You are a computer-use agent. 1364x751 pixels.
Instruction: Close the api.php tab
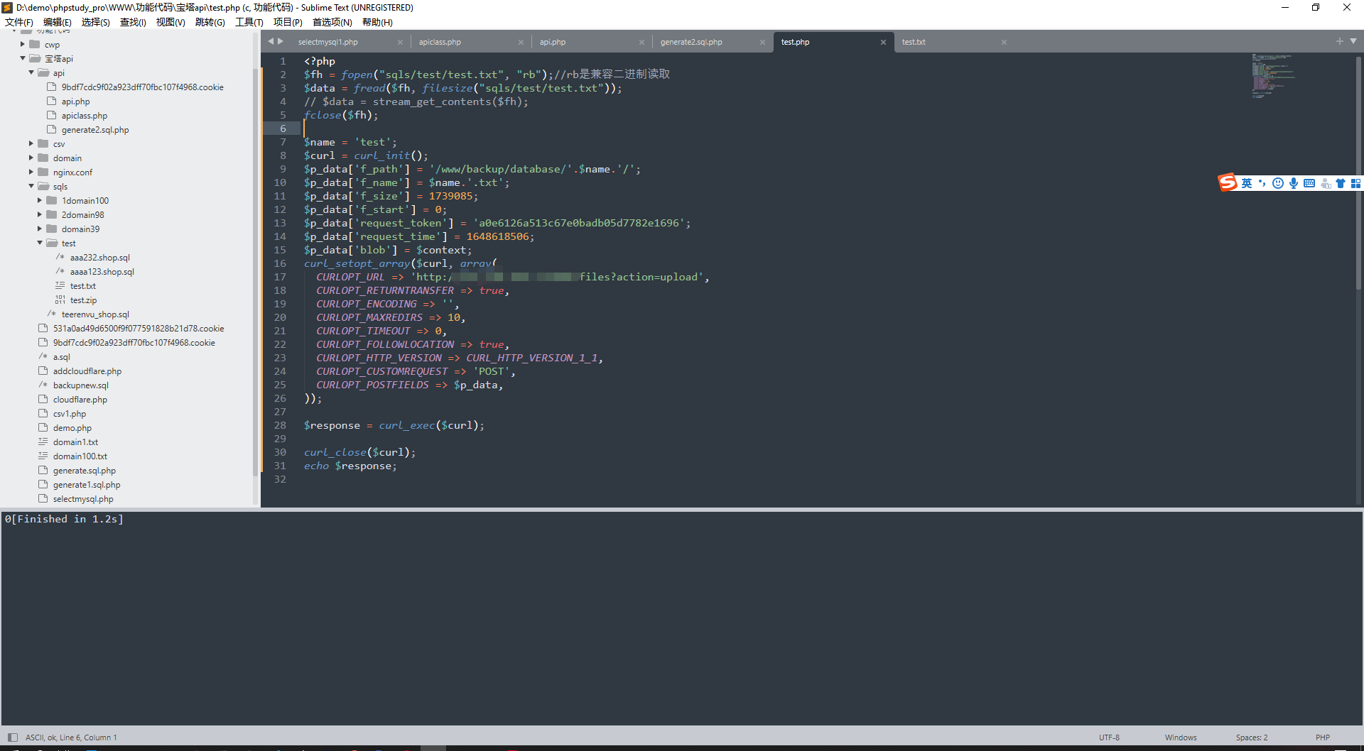tap(642, 42)
